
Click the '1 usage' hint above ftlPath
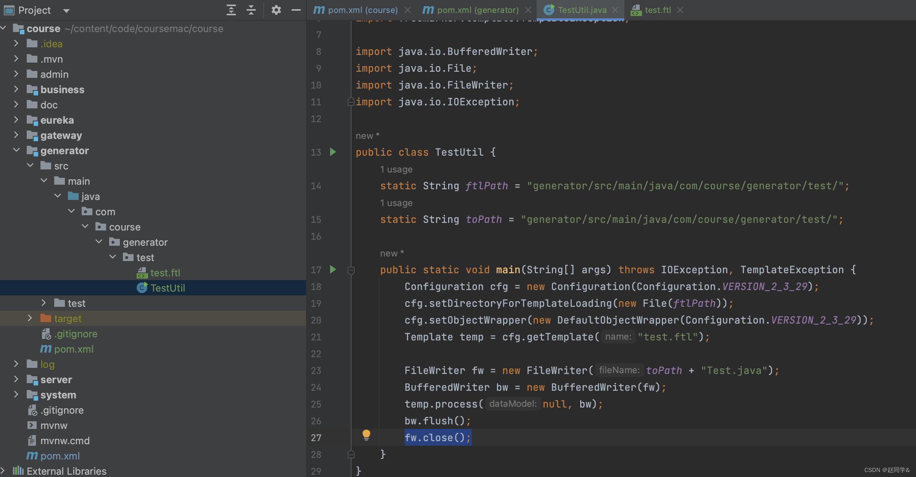[x=396, y=169]
